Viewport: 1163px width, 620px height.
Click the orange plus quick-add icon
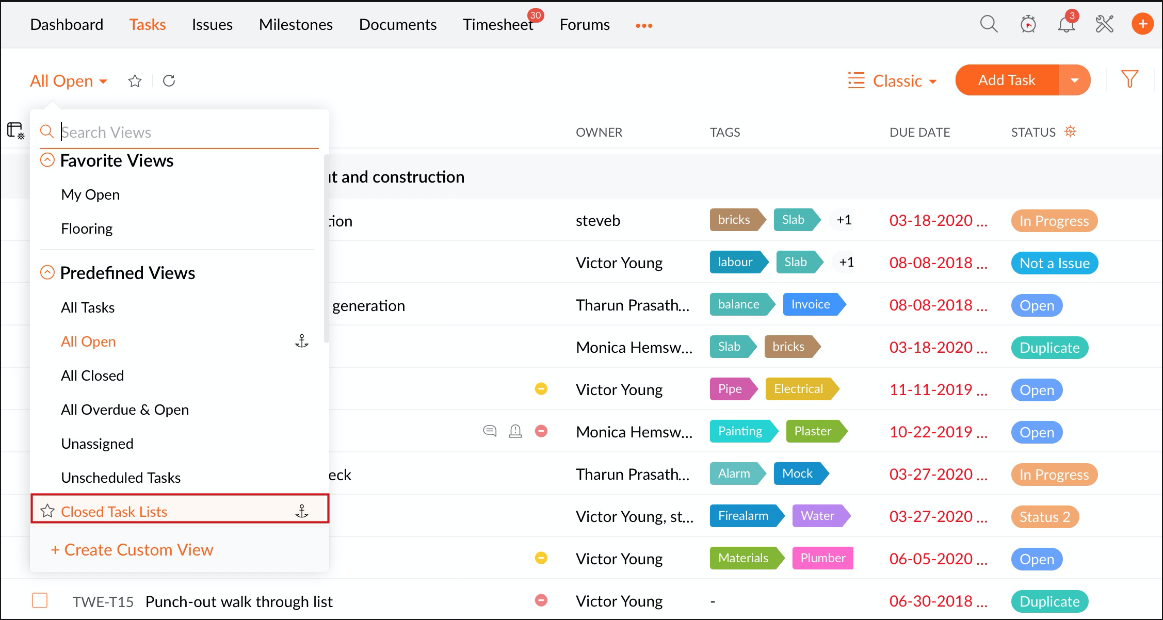click(x=1142, y=24)
